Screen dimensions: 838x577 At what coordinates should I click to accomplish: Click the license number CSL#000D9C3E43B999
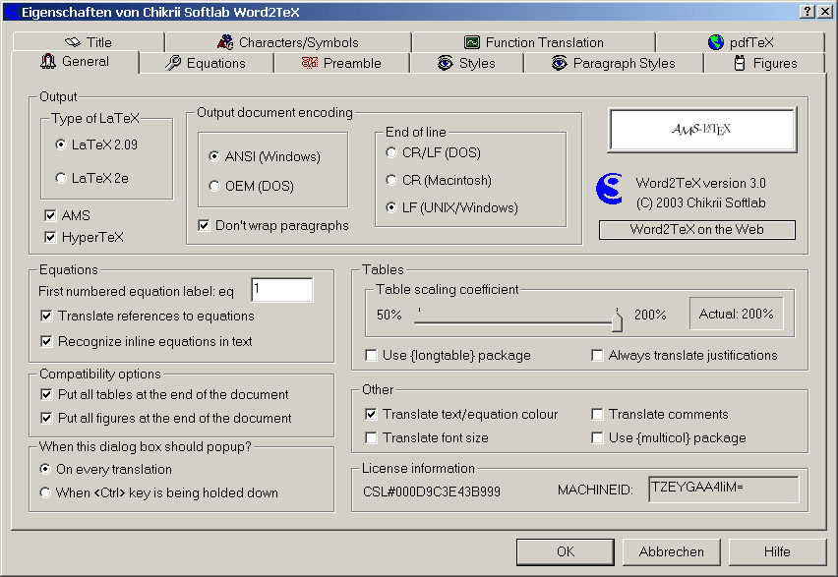click(x=432, y=491)
